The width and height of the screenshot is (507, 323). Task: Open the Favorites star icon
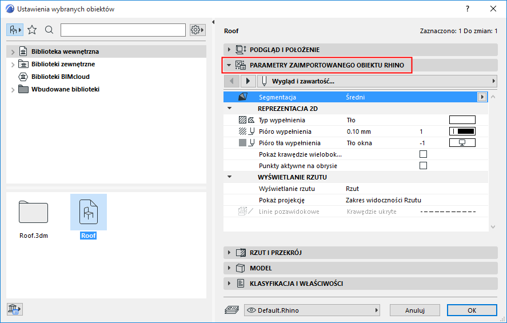(32, 30)
